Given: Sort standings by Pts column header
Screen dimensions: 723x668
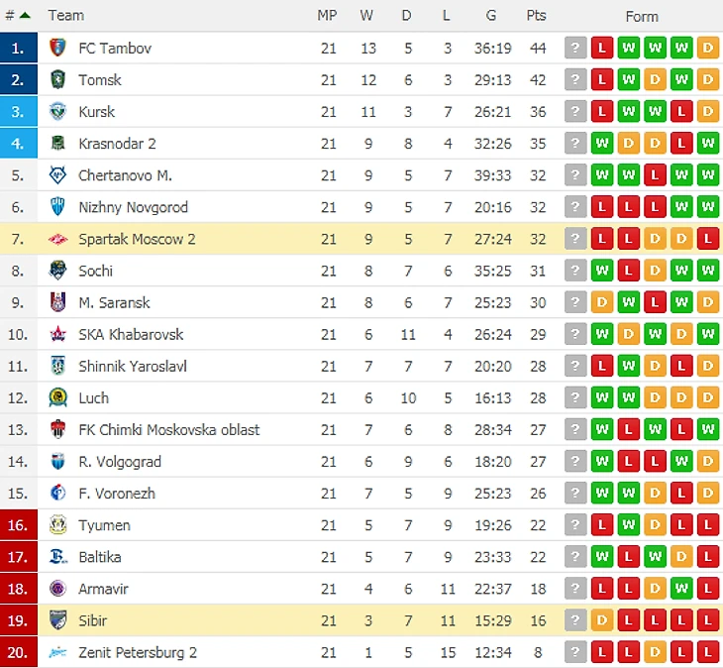Looking at the screenshot, I should [x=537, y=15].
